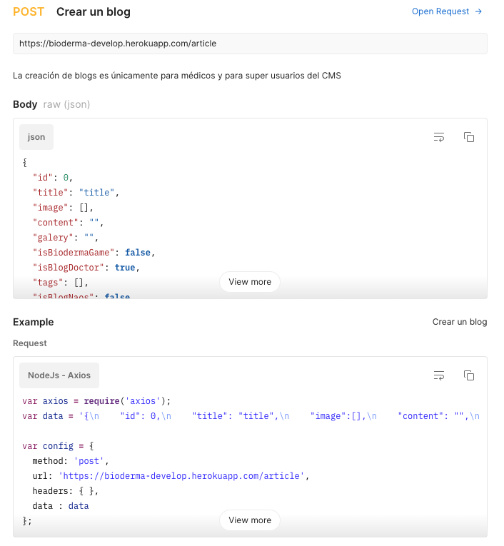Expand json body with View more

[250, 282]
